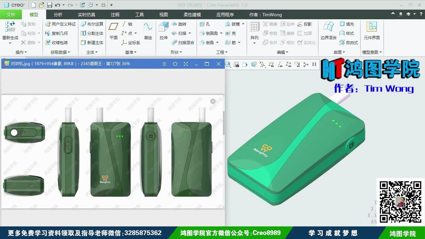This screenshot has width=425, height=239.
Task: Expand the 工程 (Engineering) group dropdown
Action: pyautogui.click(x=222, y=52)
